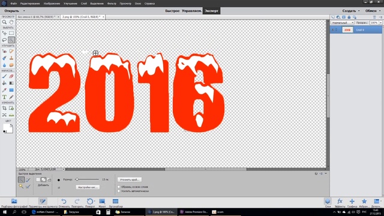Select the Color Picker eyedropper tool

4,90
